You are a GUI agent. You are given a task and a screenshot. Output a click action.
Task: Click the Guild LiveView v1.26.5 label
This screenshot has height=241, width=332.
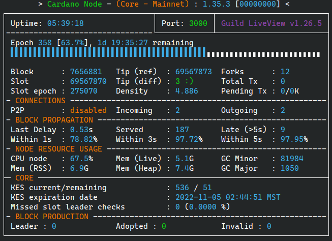click(271, 23)
